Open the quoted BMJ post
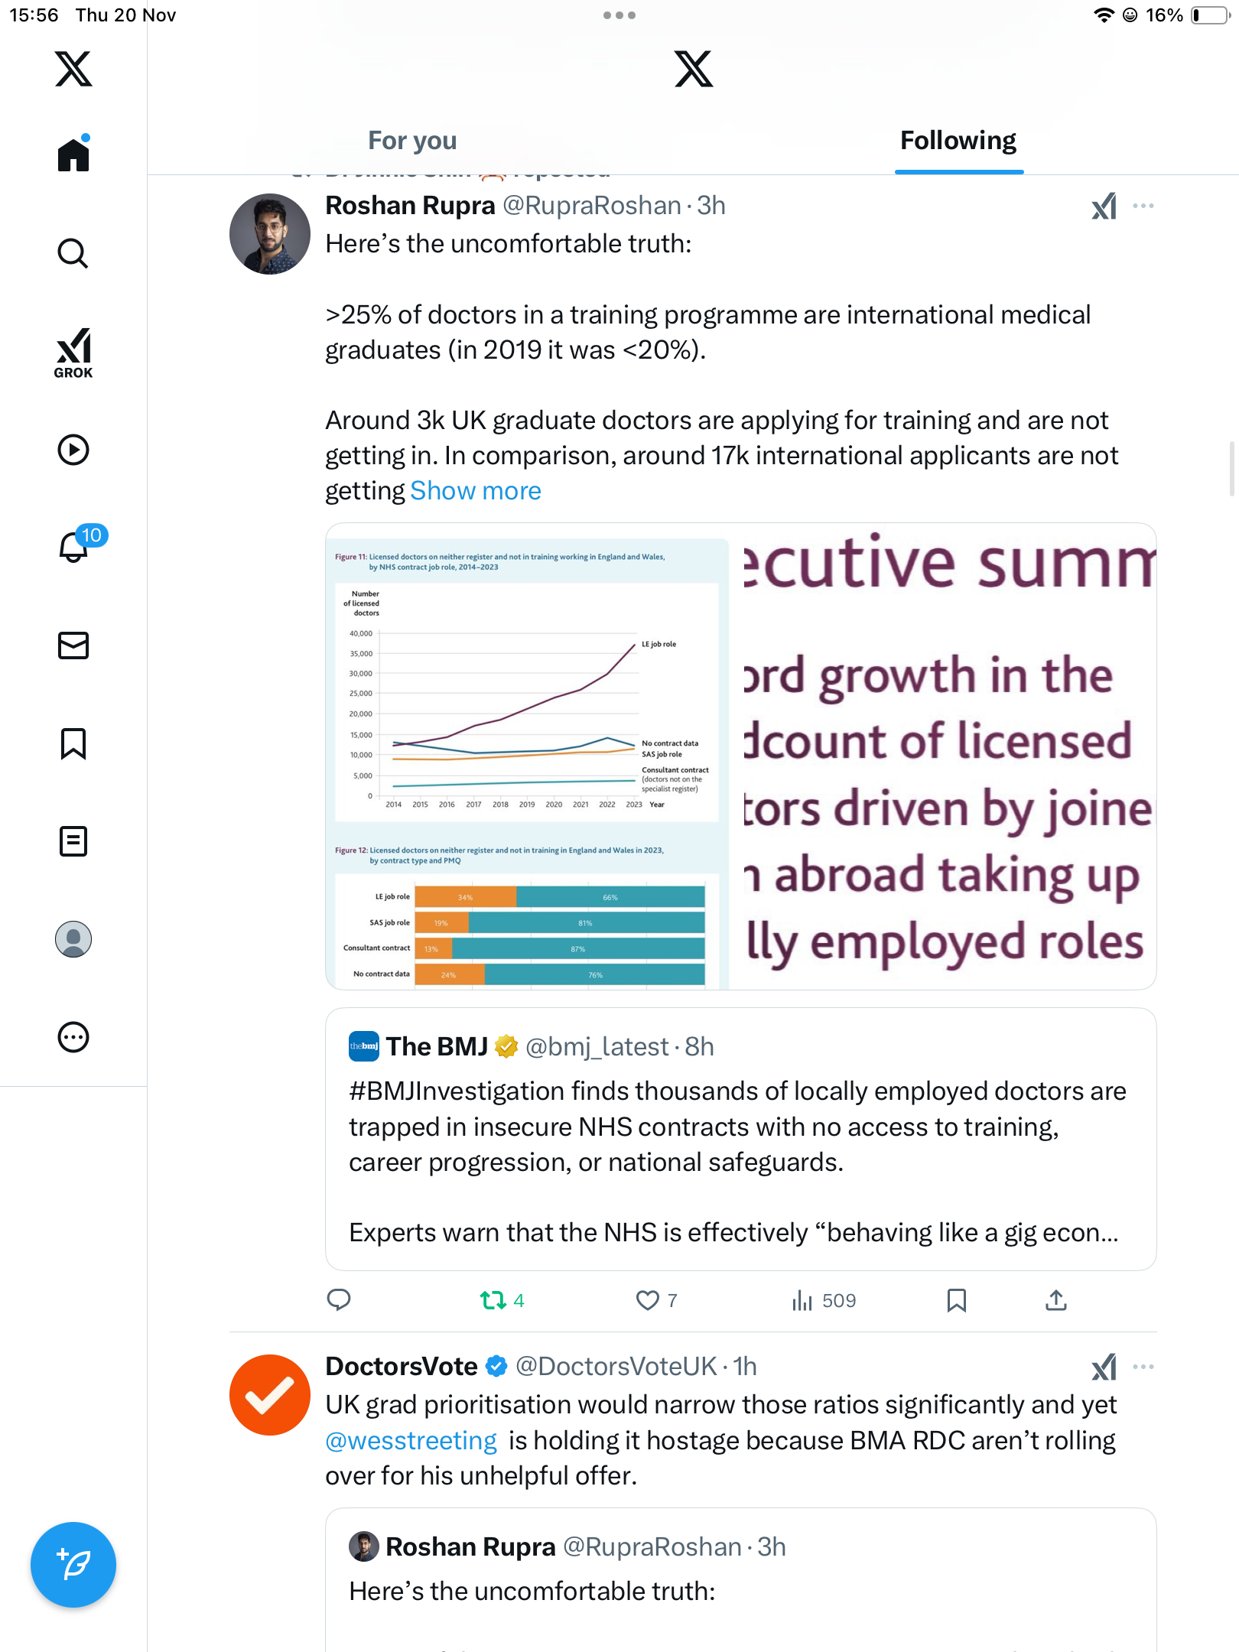 point(740,1140)
